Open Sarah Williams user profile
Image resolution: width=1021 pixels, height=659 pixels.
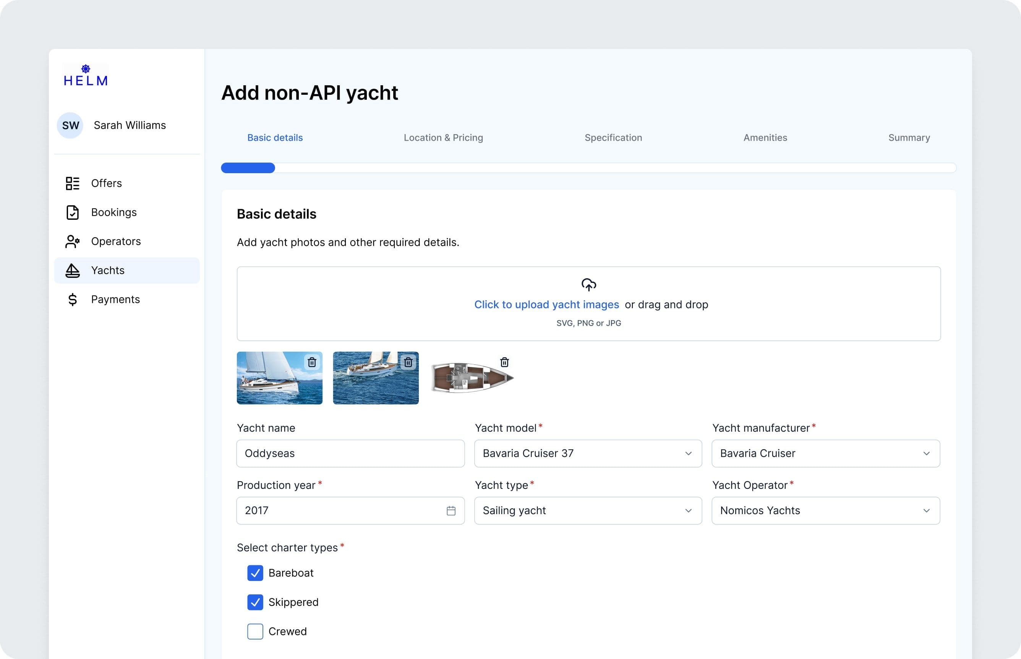(129, 125)
